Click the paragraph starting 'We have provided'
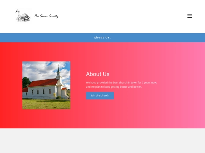205x153 pixels. pos(121,85)
